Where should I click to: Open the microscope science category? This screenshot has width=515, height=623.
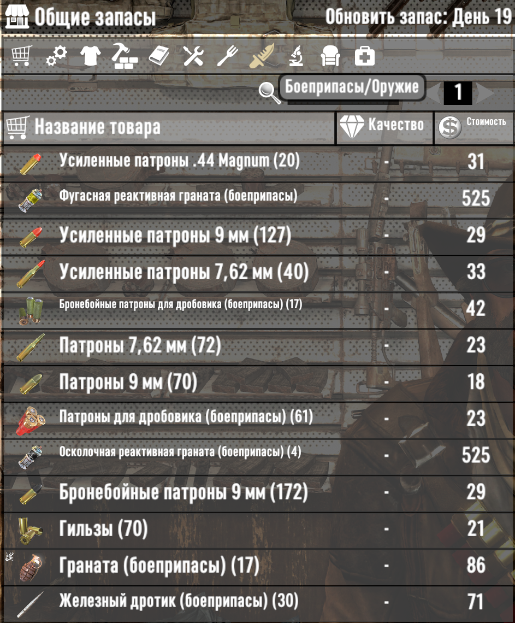(296, 56)
